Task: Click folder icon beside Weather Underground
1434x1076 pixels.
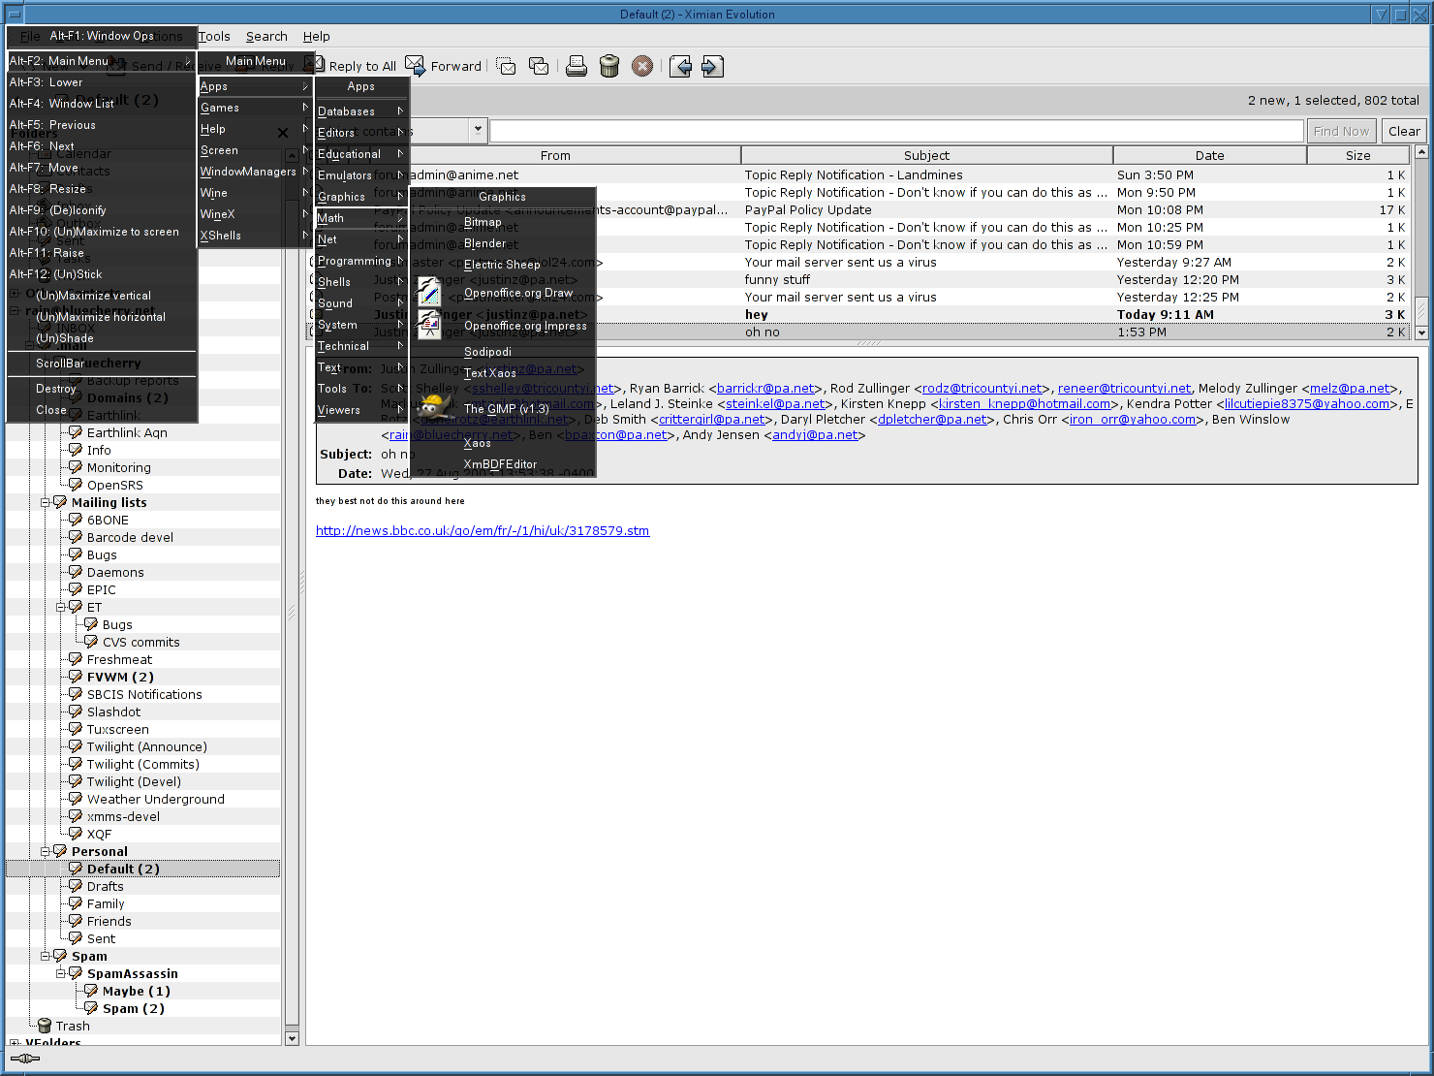Action: (x=75, y=799)
